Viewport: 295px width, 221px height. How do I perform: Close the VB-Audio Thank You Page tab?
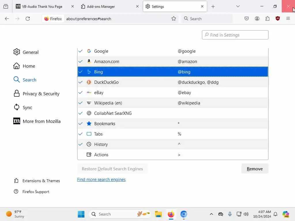coord(73,6)
